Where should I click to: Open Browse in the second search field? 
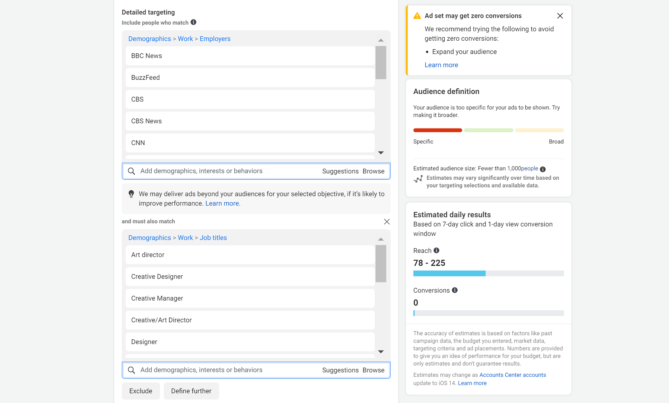(x=373, y=370)
